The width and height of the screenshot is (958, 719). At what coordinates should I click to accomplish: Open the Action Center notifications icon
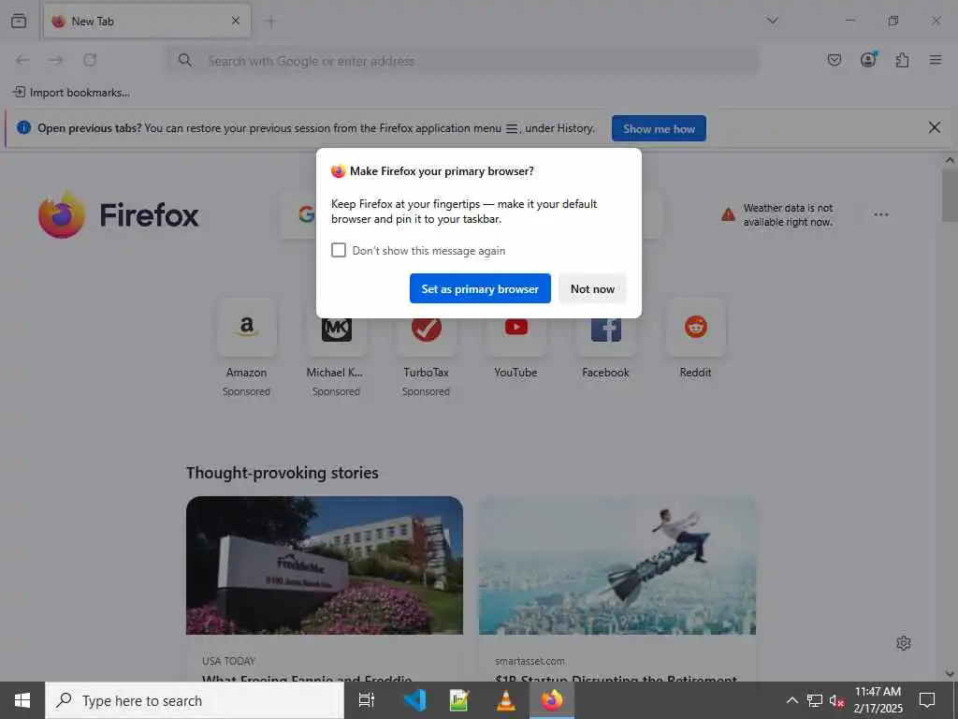(927, 700)
